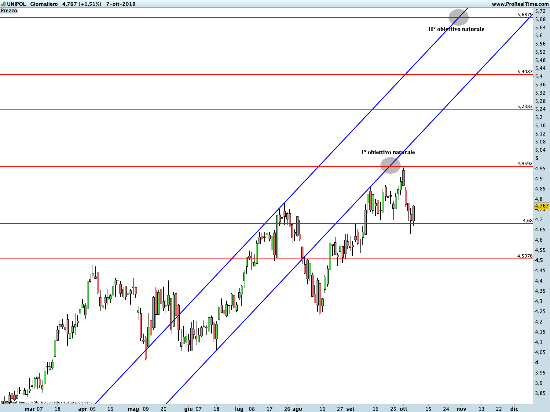This screenshot has width=550, height=412.
Task: Click the candlestick chart icon beside UNIPOL
Action: [3, 4]
